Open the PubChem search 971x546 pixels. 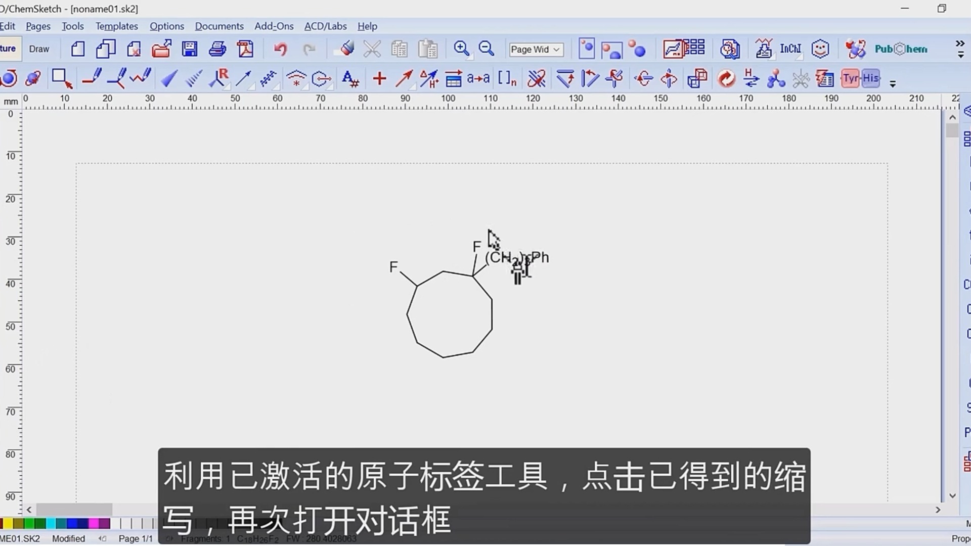coord(901,49)
